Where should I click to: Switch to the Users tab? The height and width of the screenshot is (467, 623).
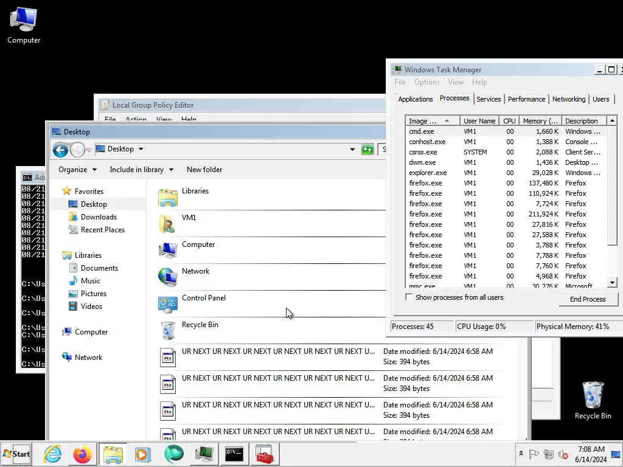[600, 99]
